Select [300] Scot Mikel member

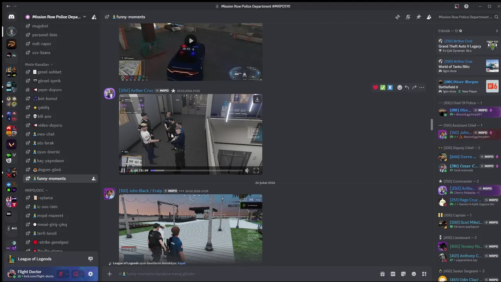[469, 224]
